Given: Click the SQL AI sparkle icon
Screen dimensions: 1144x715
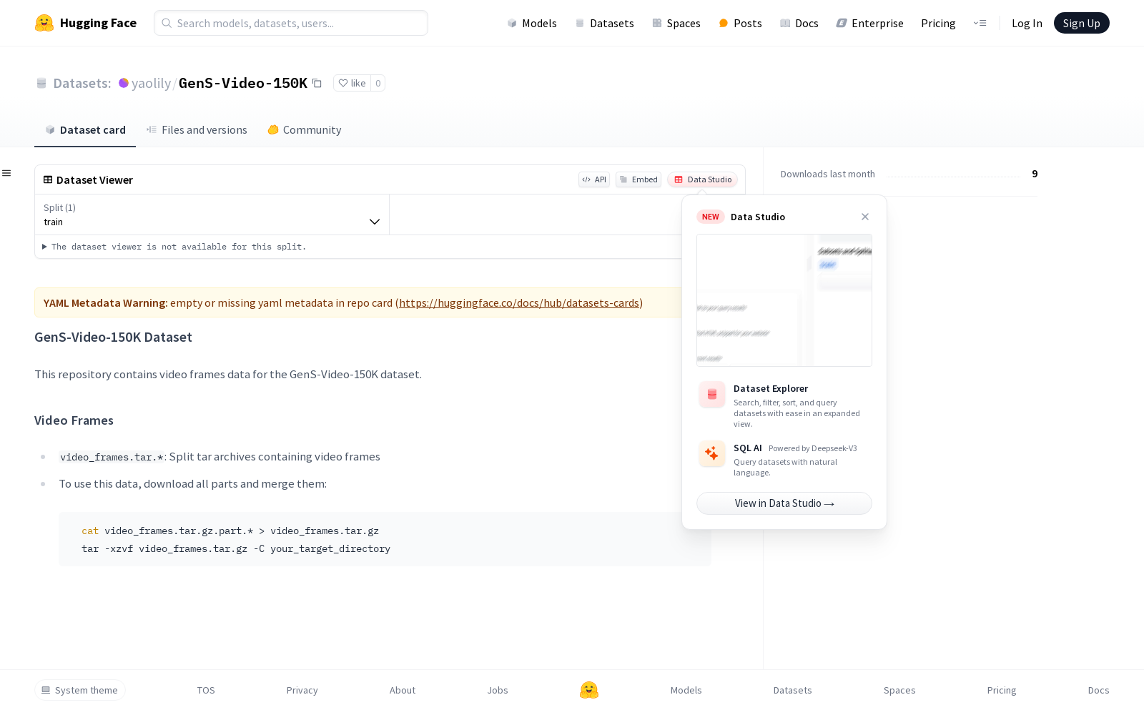Looking at the screenshot, I should [x=712, y=454].
